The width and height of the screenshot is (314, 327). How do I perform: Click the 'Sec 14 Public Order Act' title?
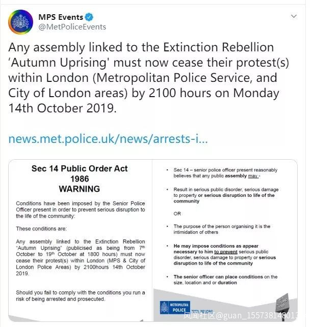click(x=80, y=169)
